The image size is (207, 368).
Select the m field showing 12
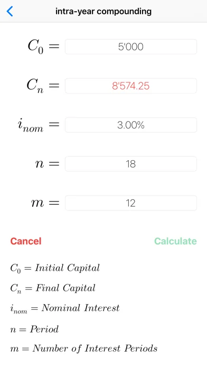tap(131, 203)
